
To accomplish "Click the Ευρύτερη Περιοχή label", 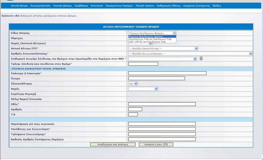I will [x=23, y=94].
